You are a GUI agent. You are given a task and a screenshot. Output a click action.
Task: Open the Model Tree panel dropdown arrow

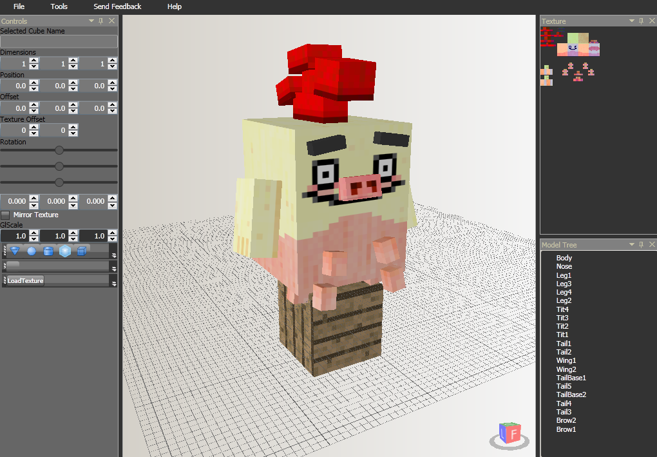[x=632, y=244]
